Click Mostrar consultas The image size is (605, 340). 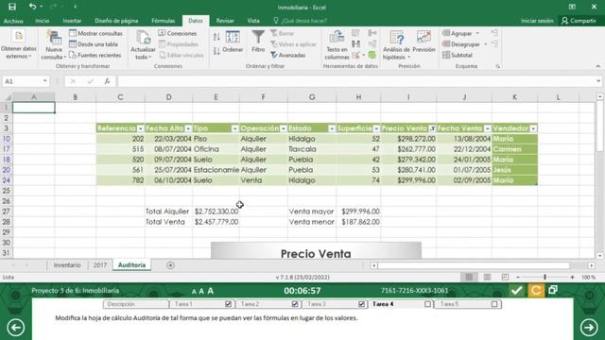(x=96, y=34)
